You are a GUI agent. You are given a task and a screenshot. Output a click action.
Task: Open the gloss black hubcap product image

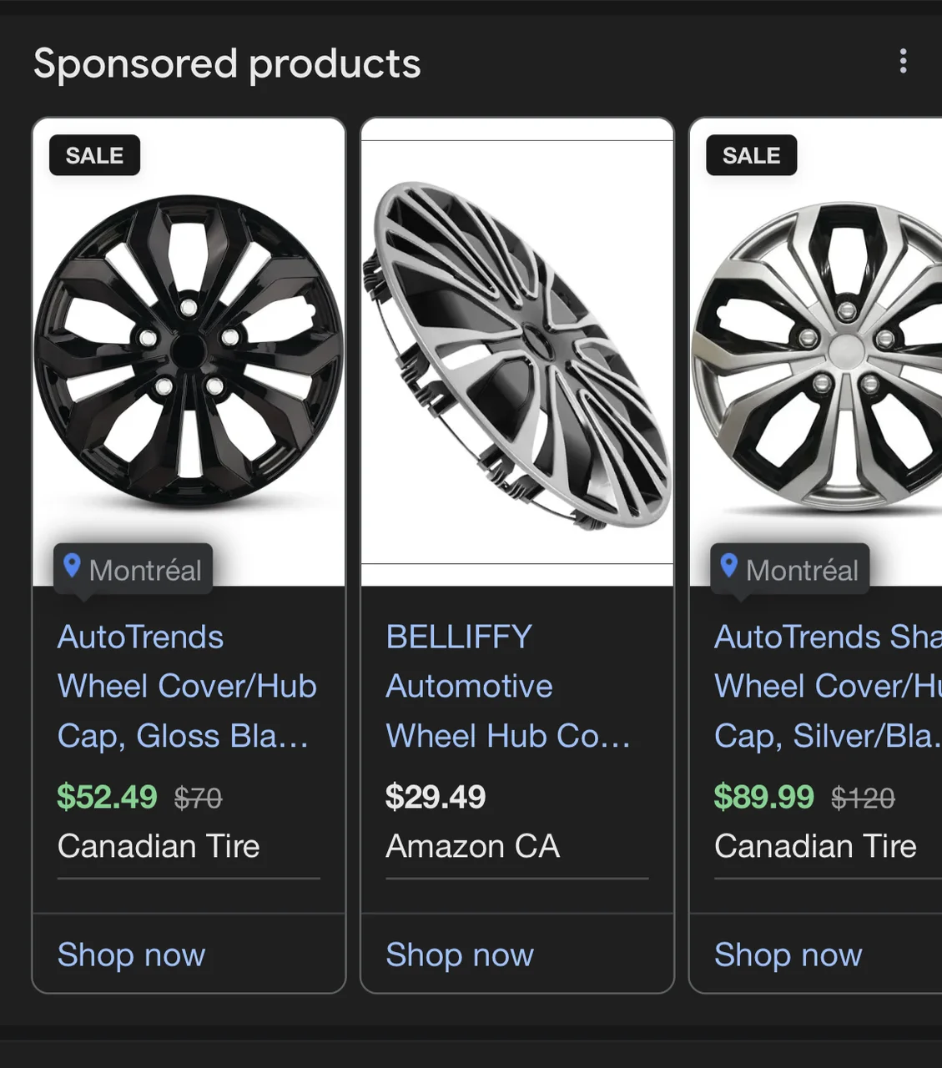tap(189, 350)
